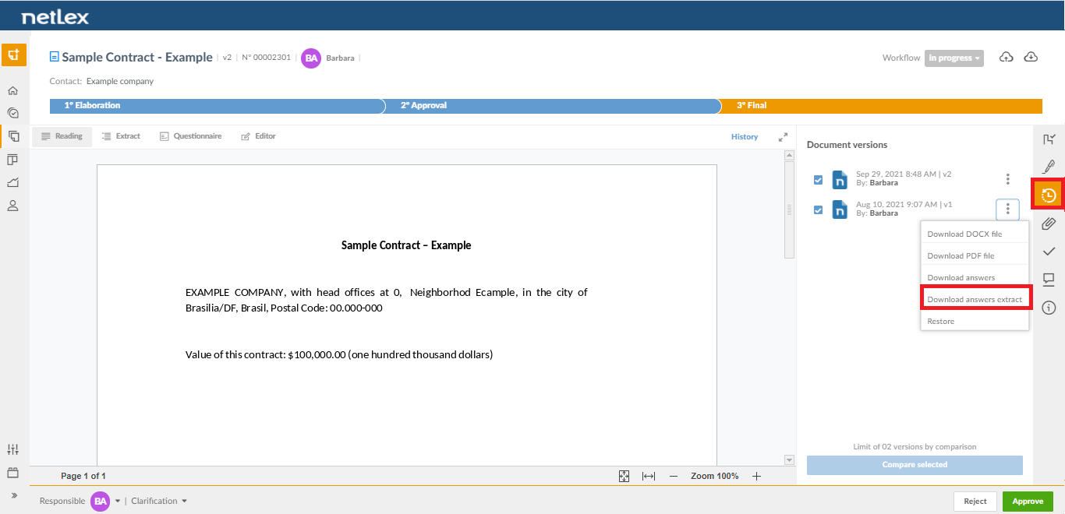
Task: Open the signature pen icon in right rail
Action: coord(1049,167)
